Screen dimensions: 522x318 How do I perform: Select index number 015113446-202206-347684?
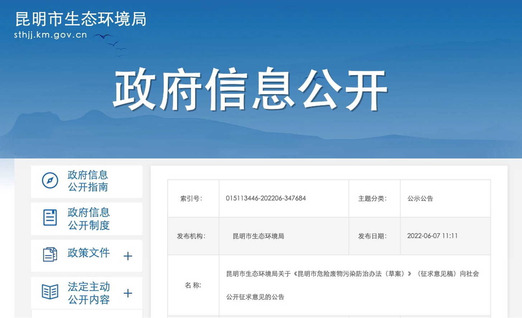266,198
